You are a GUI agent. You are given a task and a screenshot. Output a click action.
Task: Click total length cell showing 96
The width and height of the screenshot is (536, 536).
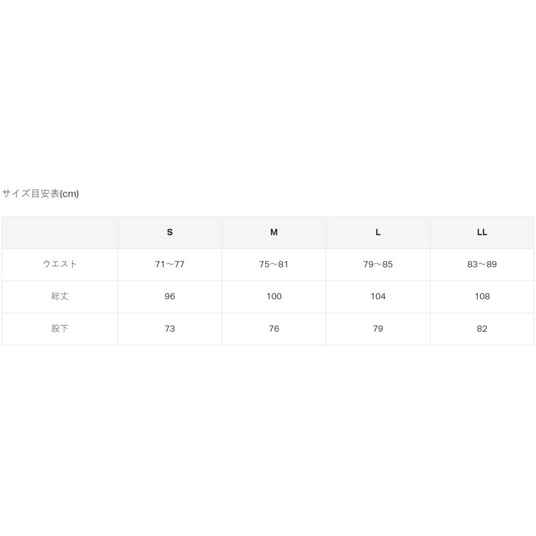point(170,297)
